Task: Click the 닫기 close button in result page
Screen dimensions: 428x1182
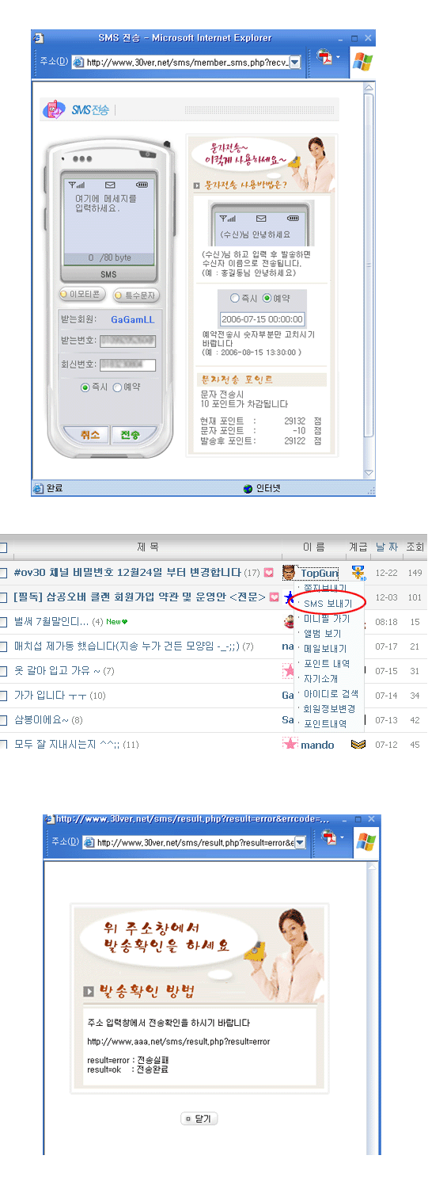Action: pos(199,1118)
